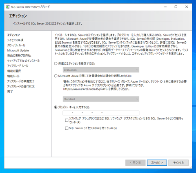Click the キャンセル cancel button
This screenshot has width=196, height=173.
click(x=178, y=163)
